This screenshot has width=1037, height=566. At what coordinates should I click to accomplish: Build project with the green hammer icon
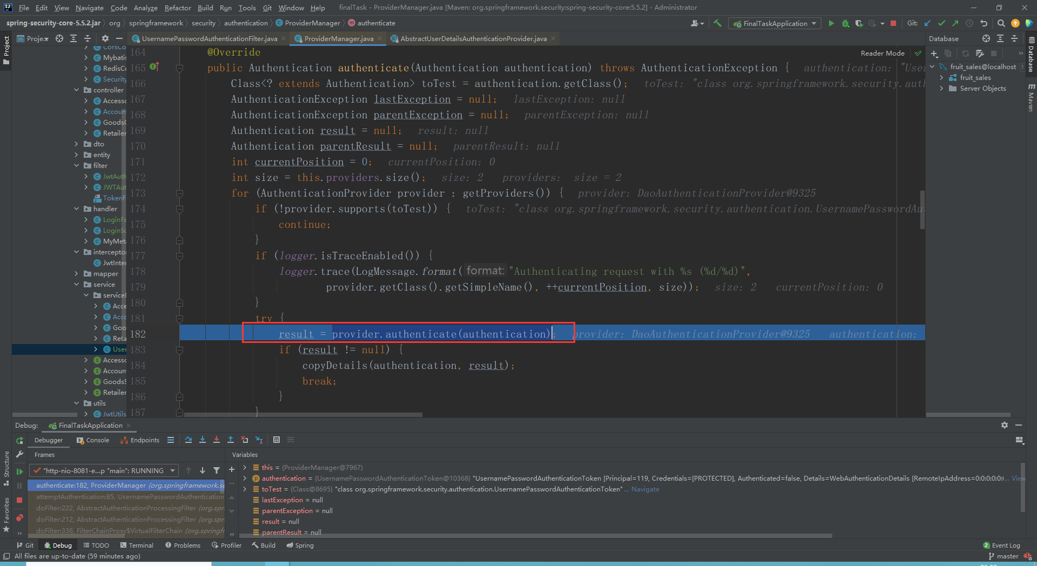click(x=717, y=23)
